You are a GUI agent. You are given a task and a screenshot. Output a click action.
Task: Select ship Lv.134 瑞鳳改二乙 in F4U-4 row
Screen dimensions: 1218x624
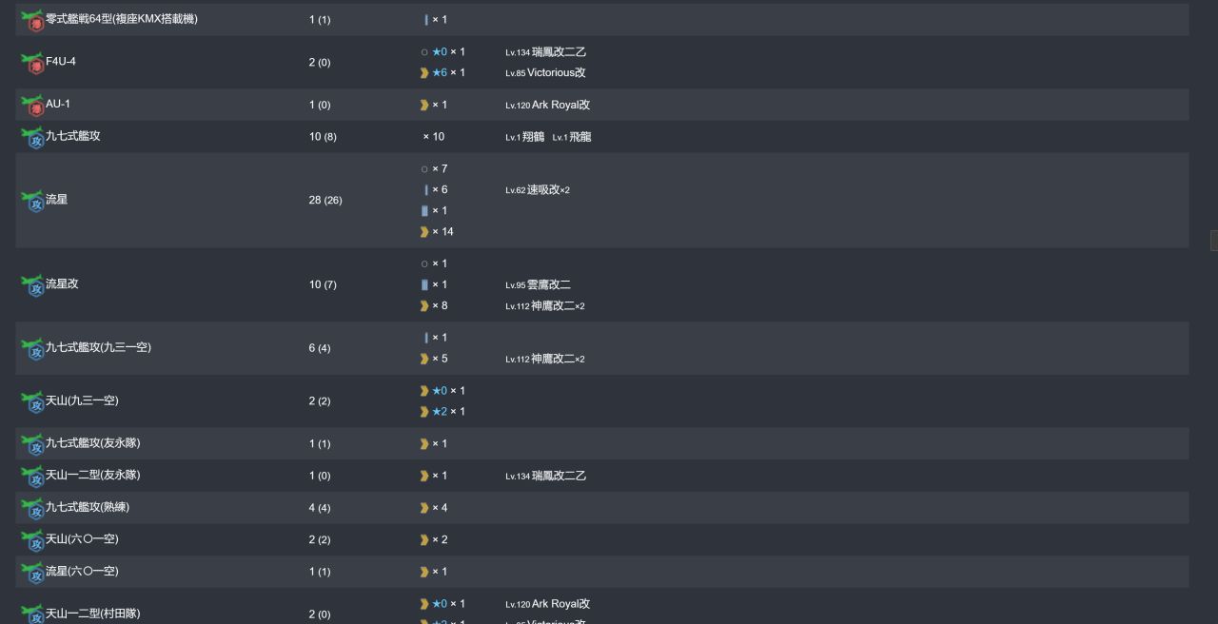click(x=546, y=52)
